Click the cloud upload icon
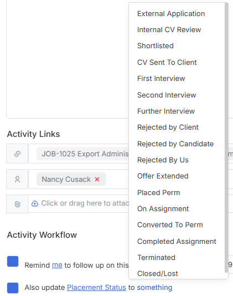The height and width of the screenshot is (296, 233). click(35, 203)
